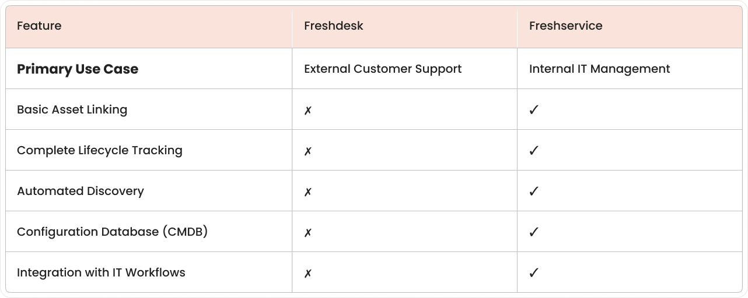Click the Internal IT Management cell
Screen dimensions: 748x298
click(599, 69)
